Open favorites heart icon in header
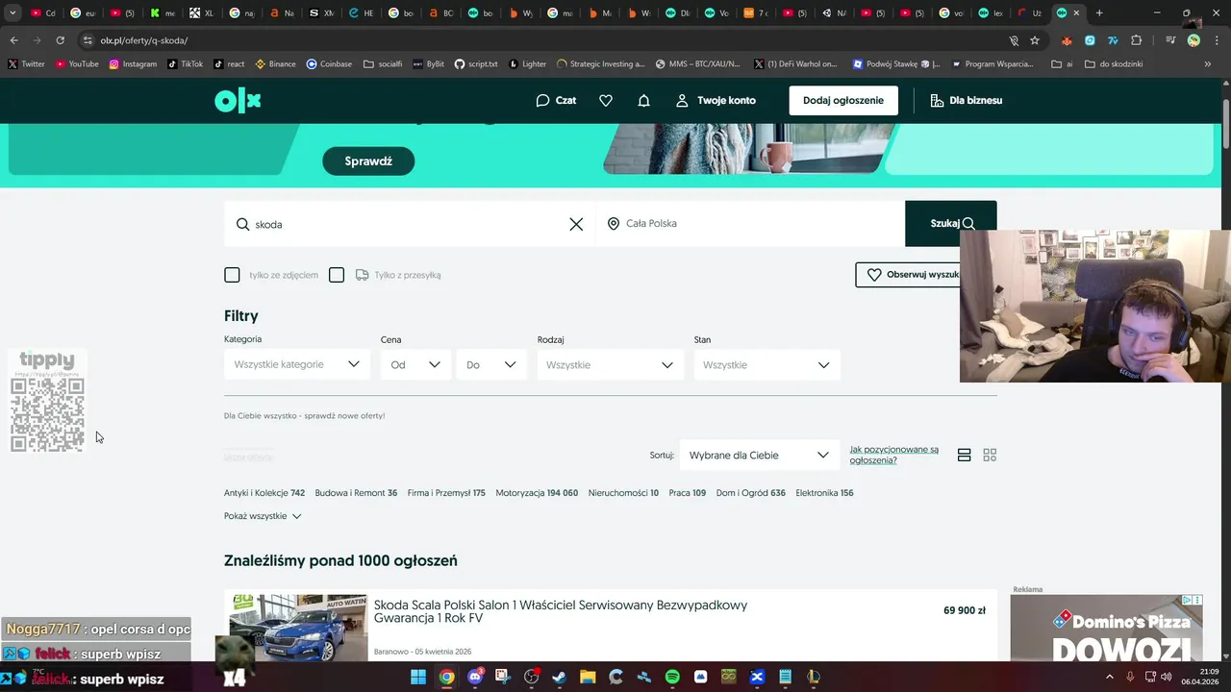 [x=606, y=100]
